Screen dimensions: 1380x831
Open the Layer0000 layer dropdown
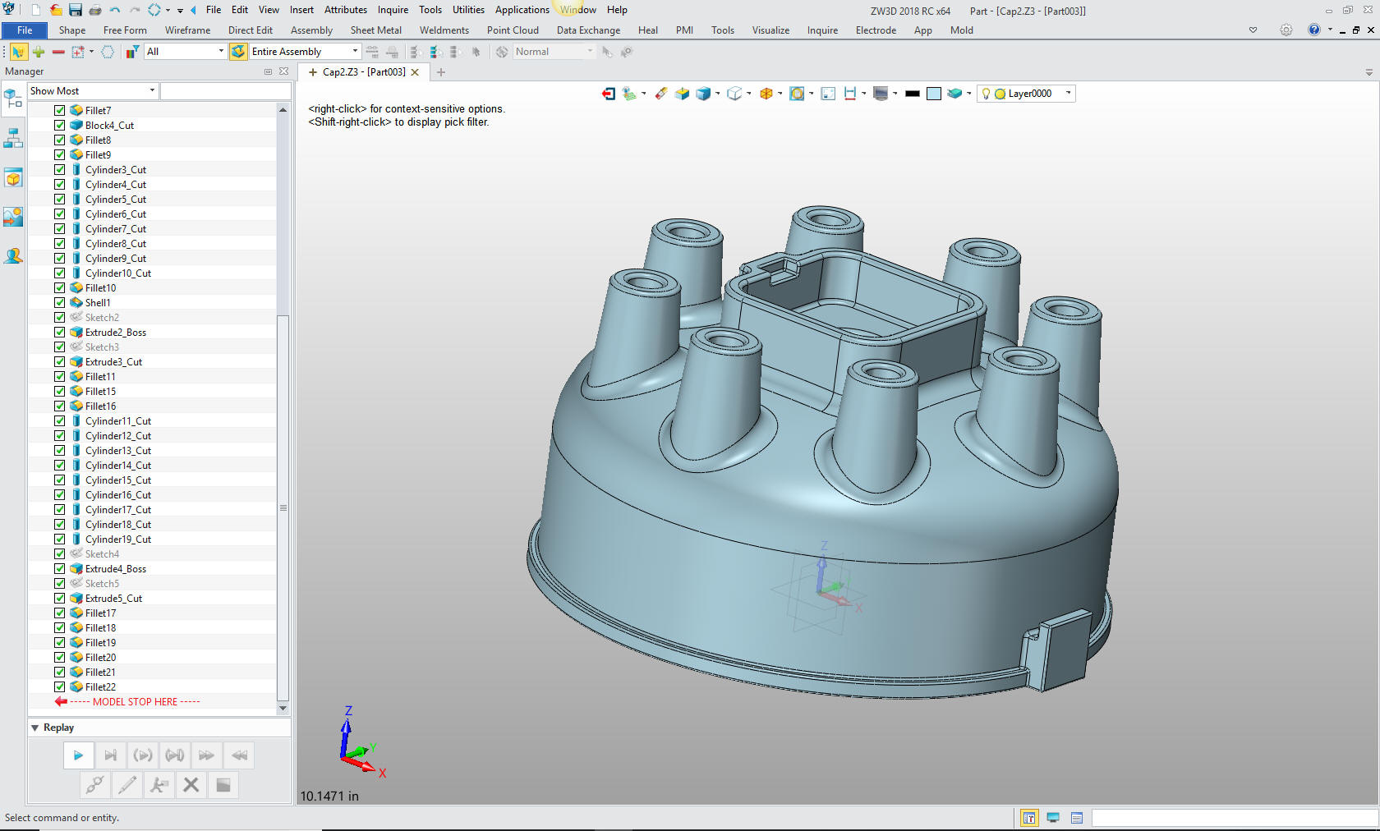(x=1026, y=94)
